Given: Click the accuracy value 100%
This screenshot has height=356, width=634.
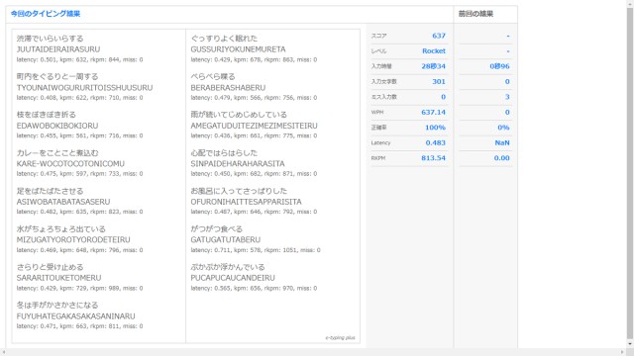Looking at the screenshot, I should coord(435,128).
